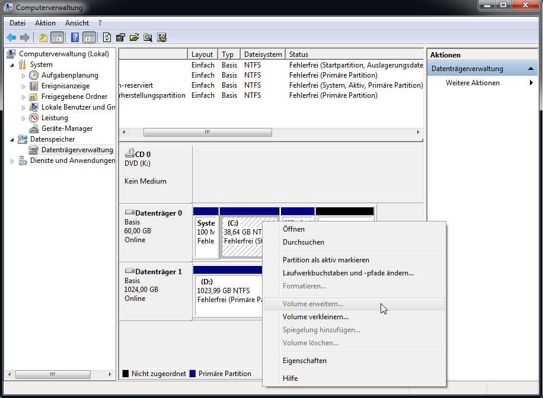Select Laufwerkbuchstaben und -pfade ändern
The image size is (543, 398).
[x=354, y=273]
